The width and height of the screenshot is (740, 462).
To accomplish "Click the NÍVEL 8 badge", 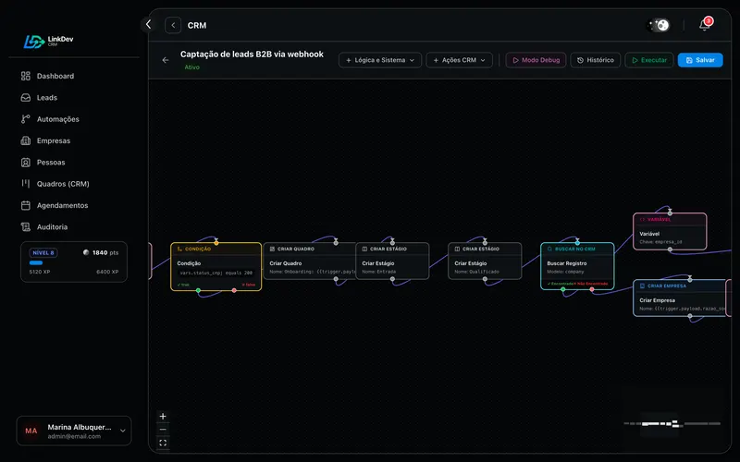I will click(43, 252).
